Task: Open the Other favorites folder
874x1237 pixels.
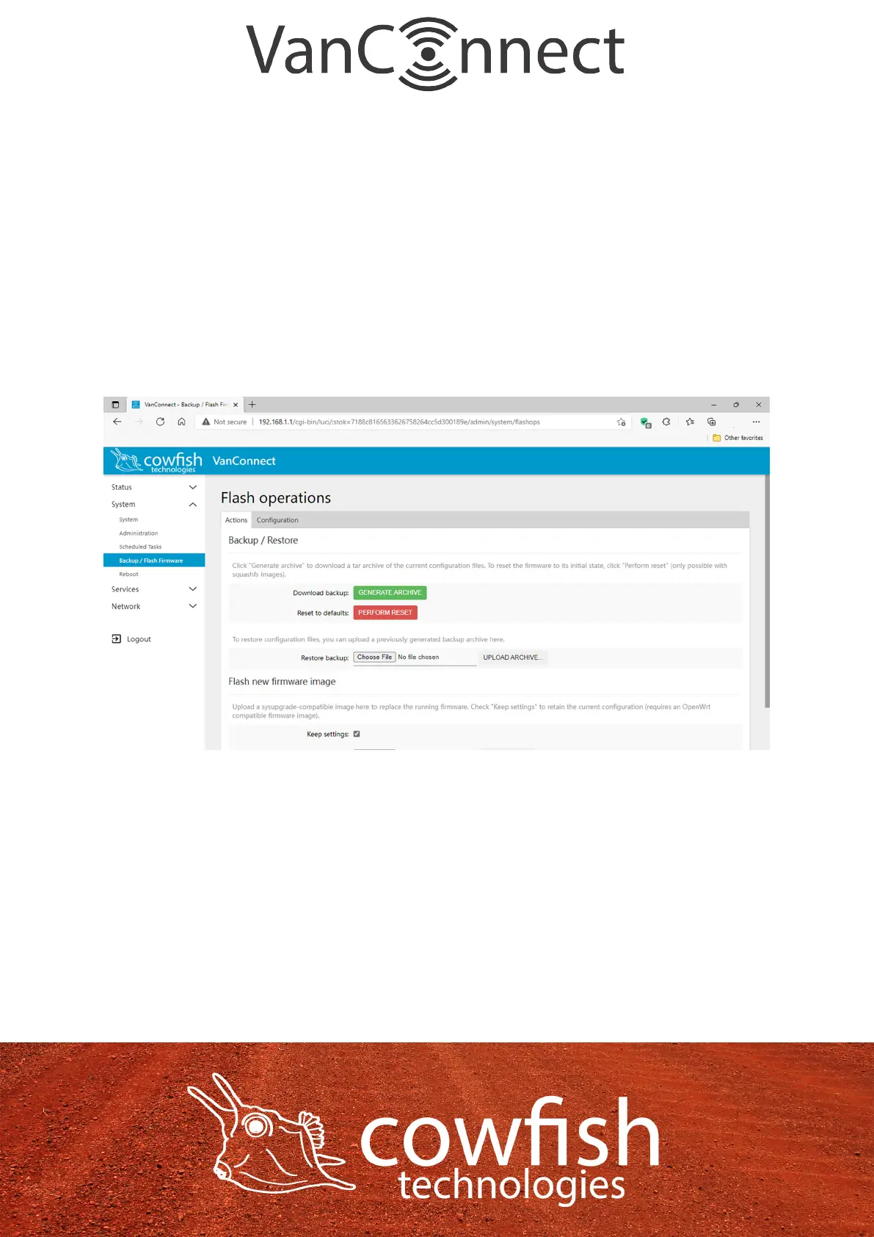Action: 738,438
